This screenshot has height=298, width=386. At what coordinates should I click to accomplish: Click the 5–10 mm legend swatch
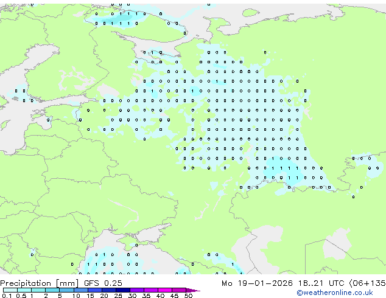click(x=66, y=290)
